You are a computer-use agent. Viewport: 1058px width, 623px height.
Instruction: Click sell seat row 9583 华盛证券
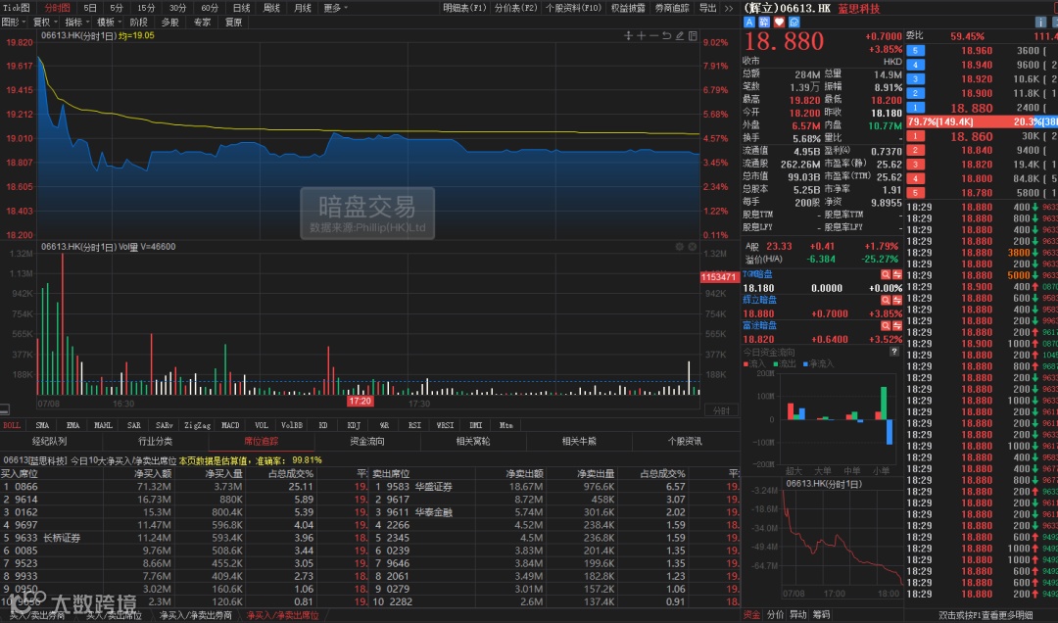pos(555,487)
